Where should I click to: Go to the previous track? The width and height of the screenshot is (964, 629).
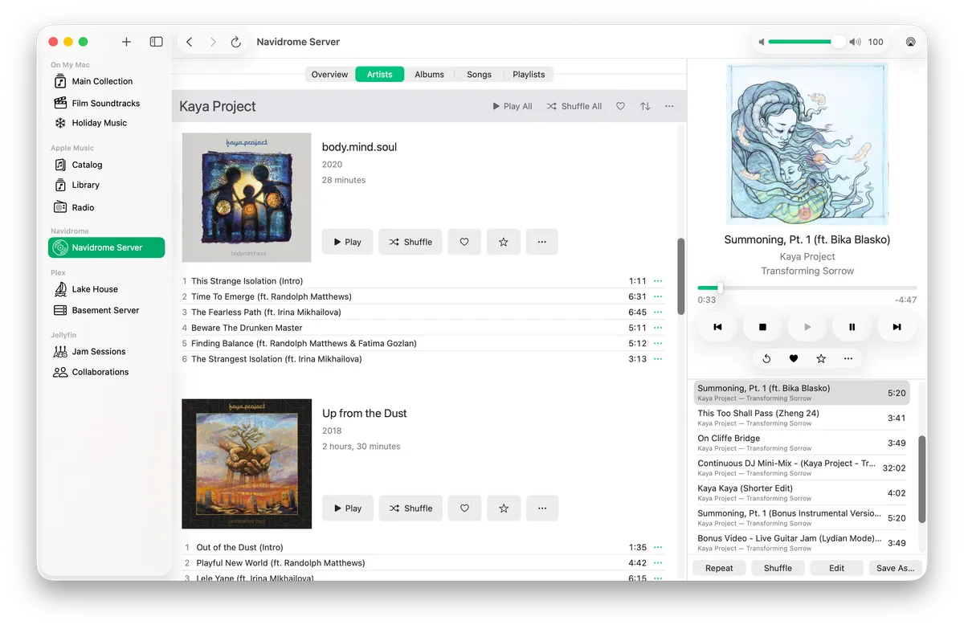(x=718, y=327)
